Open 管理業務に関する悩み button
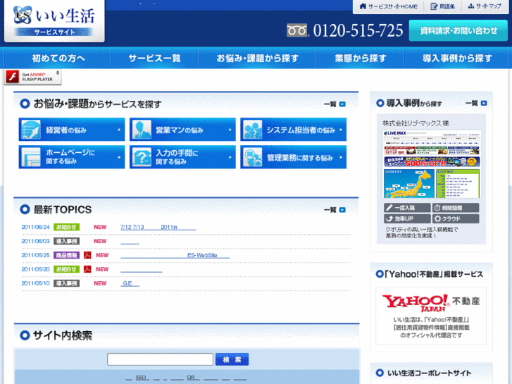The image size is (512, 384). [293, 157]
